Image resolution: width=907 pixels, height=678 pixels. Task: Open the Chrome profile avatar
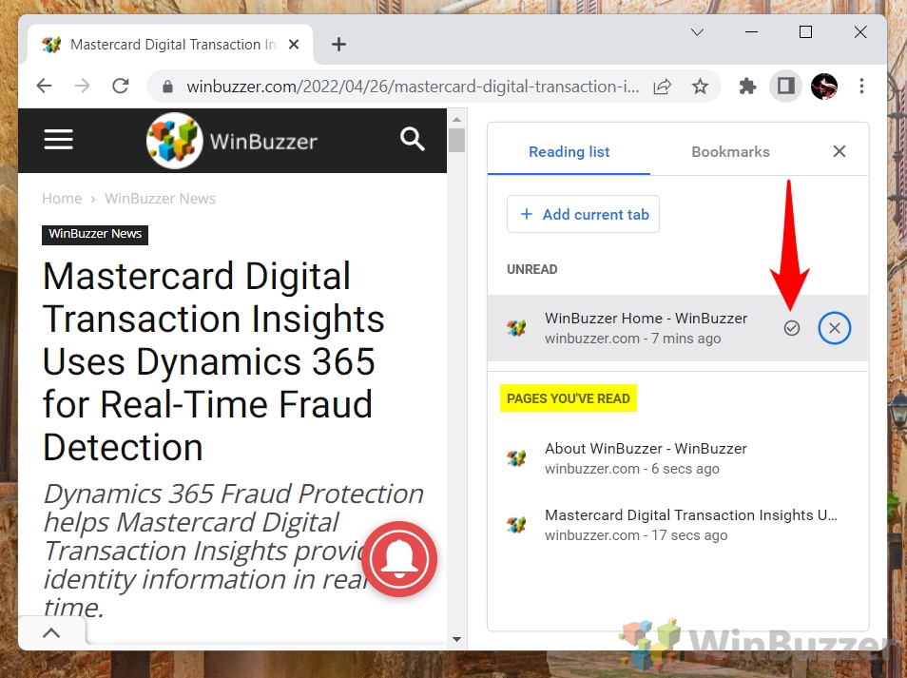pos(823,87)
